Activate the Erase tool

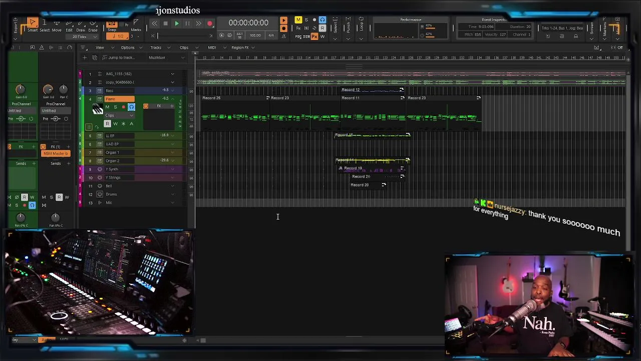click(x=93, y=25)
